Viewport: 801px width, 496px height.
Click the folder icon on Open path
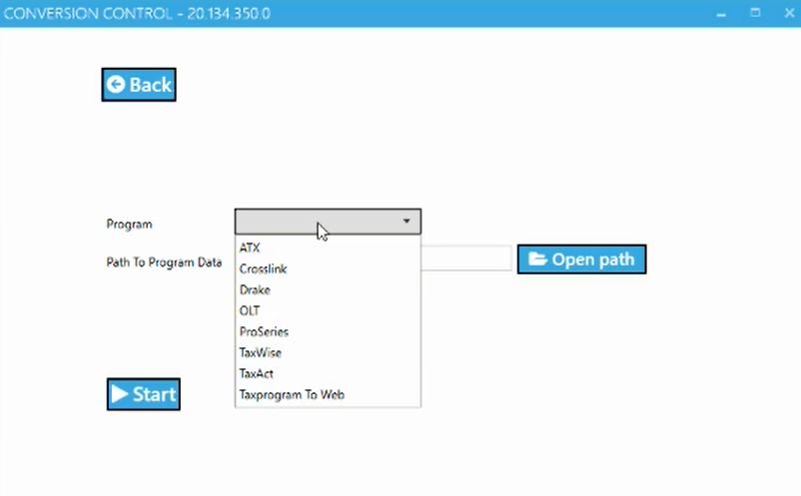click(537, 259)
